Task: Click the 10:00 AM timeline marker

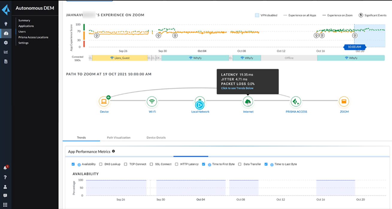Action: coord(354,47)
